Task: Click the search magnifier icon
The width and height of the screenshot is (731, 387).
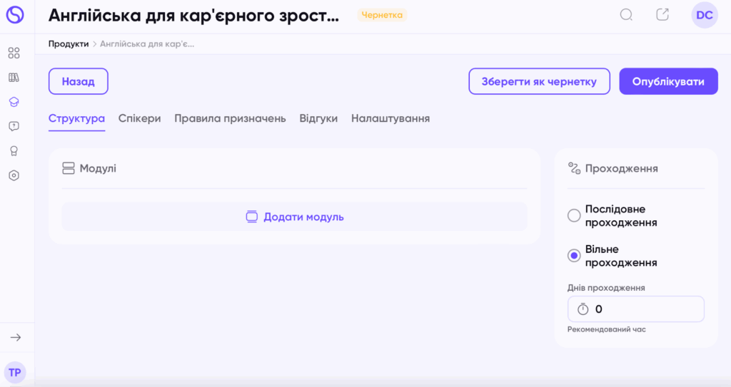Action: tap(626, 15)
